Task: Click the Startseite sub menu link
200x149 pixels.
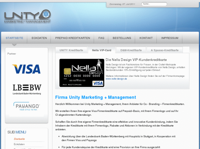Action: coord(19,139)
